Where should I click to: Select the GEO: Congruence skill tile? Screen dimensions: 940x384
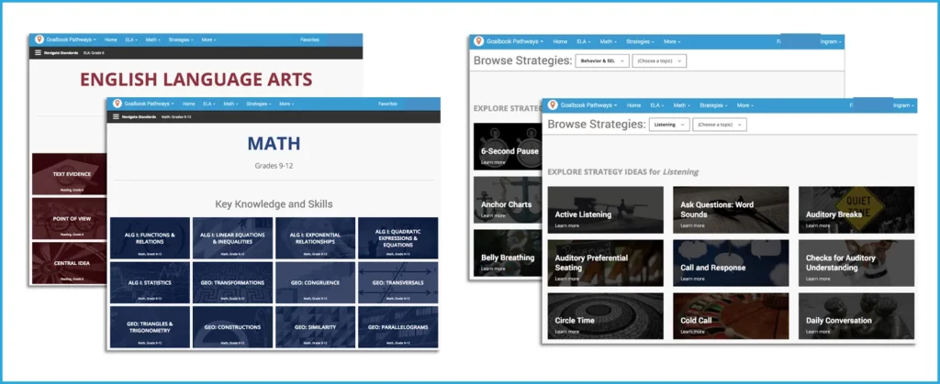click(x=315, y=282)
